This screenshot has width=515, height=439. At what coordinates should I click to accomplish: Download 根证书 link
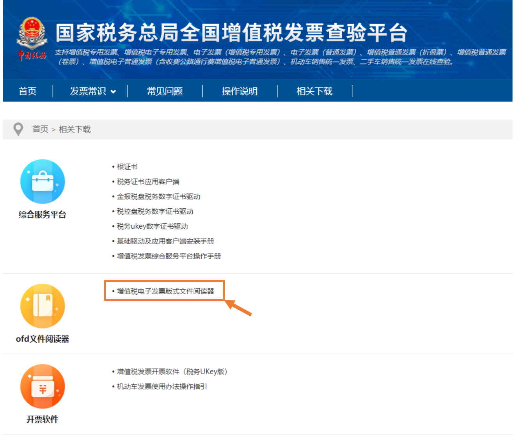pyautogui.click(x=127, y=167)
